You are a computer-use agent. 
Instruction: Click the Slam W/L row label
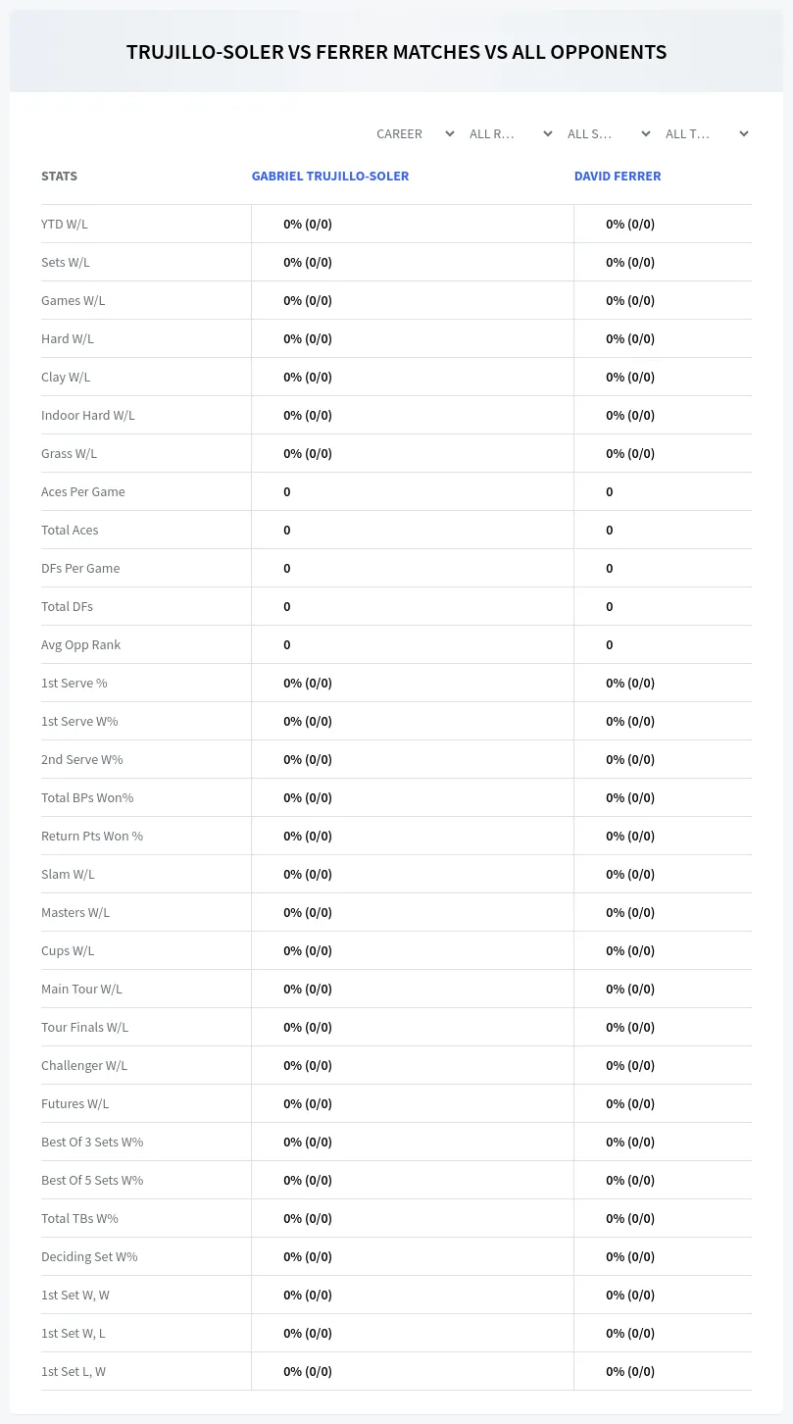(x=68, y=874)
